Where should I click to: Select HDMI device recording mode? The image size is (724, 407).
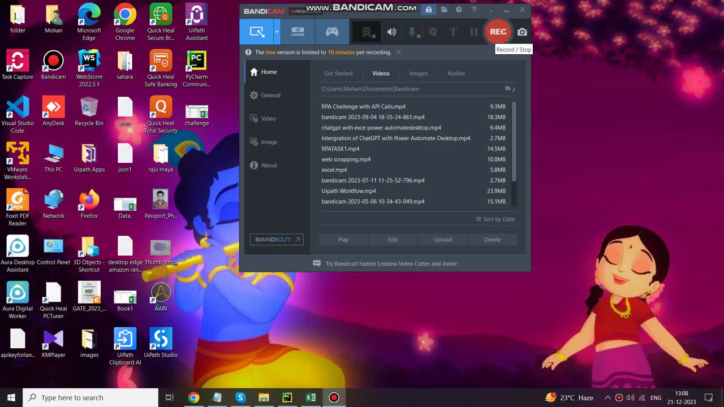pyautogui.click(x=298, y=32)
